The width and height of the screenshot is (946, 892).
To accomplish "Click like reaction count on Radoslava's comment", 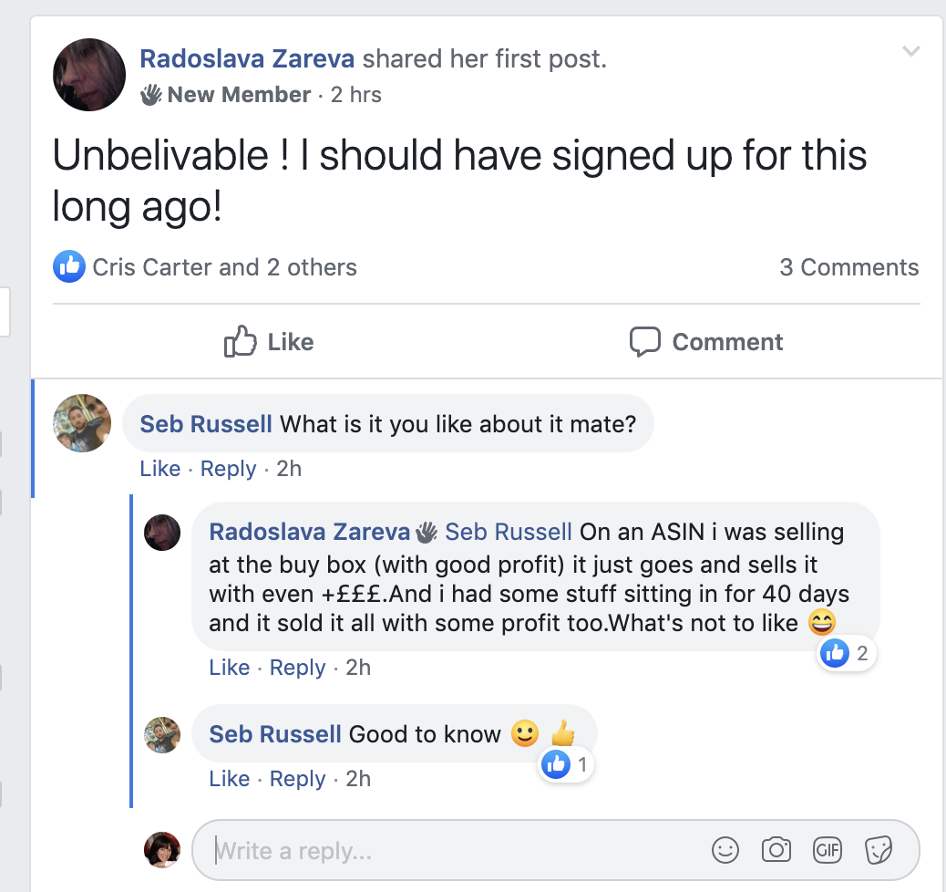I will click(x=847, y=653).
